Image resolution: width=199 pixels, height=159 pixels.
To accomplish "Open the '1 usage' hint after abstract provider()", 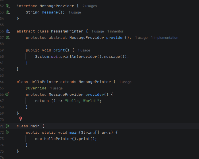I will tap(141, 38).
